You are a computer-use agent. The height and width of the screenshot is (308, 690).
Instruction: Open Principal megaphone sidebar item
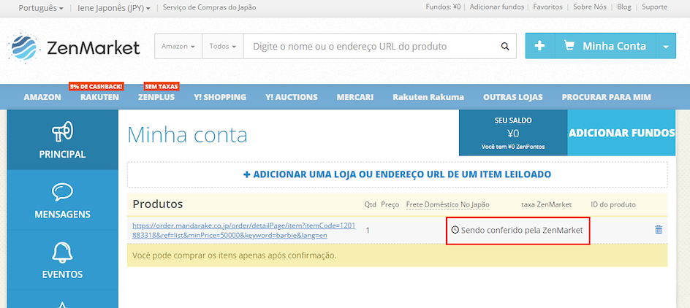coord(62,139)
